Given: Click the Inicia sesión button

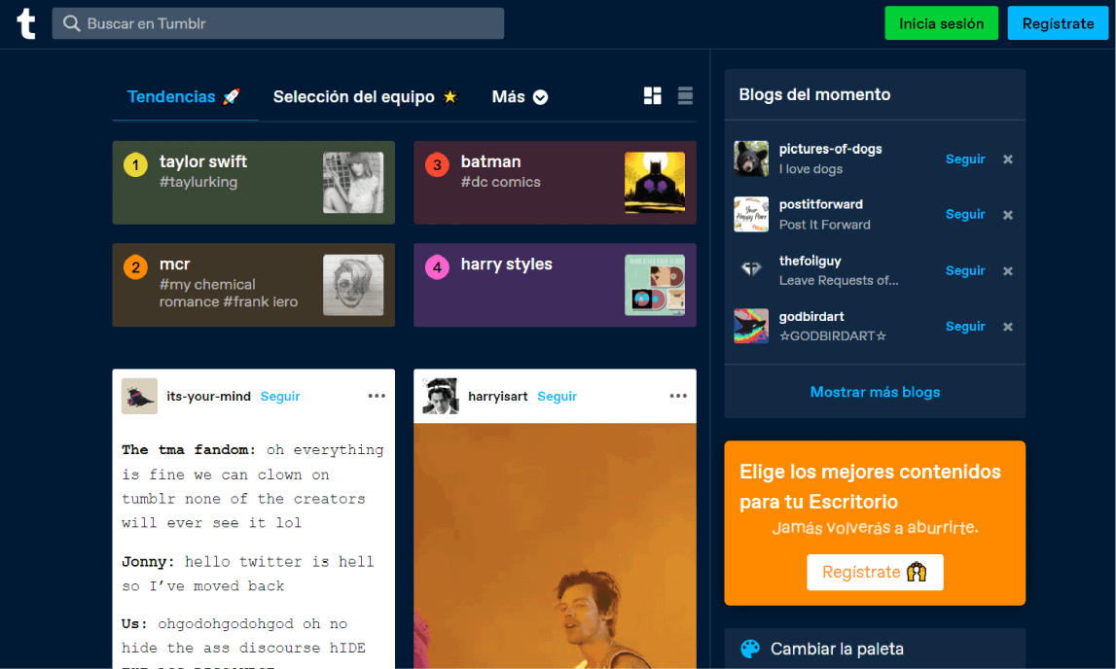Looking at the screenshot, I should pos(941,23).
